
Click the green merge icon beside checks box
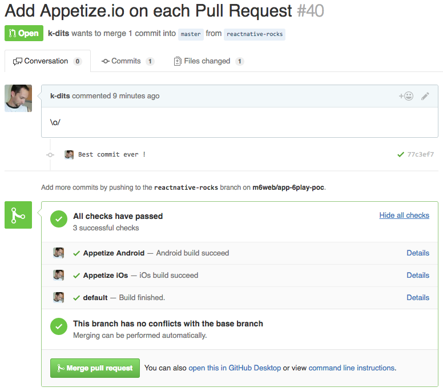pos(18,215)
